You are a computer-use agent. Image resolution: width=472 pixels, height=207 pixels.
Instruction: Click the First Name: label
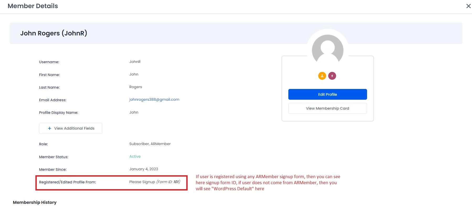(x=49, y=75)
